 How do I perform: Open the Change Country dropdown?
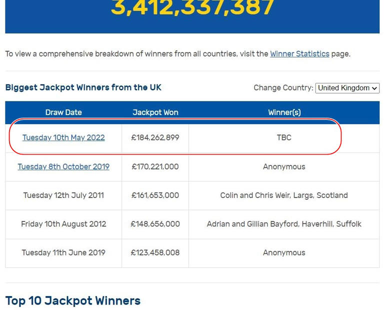[347, 88]
